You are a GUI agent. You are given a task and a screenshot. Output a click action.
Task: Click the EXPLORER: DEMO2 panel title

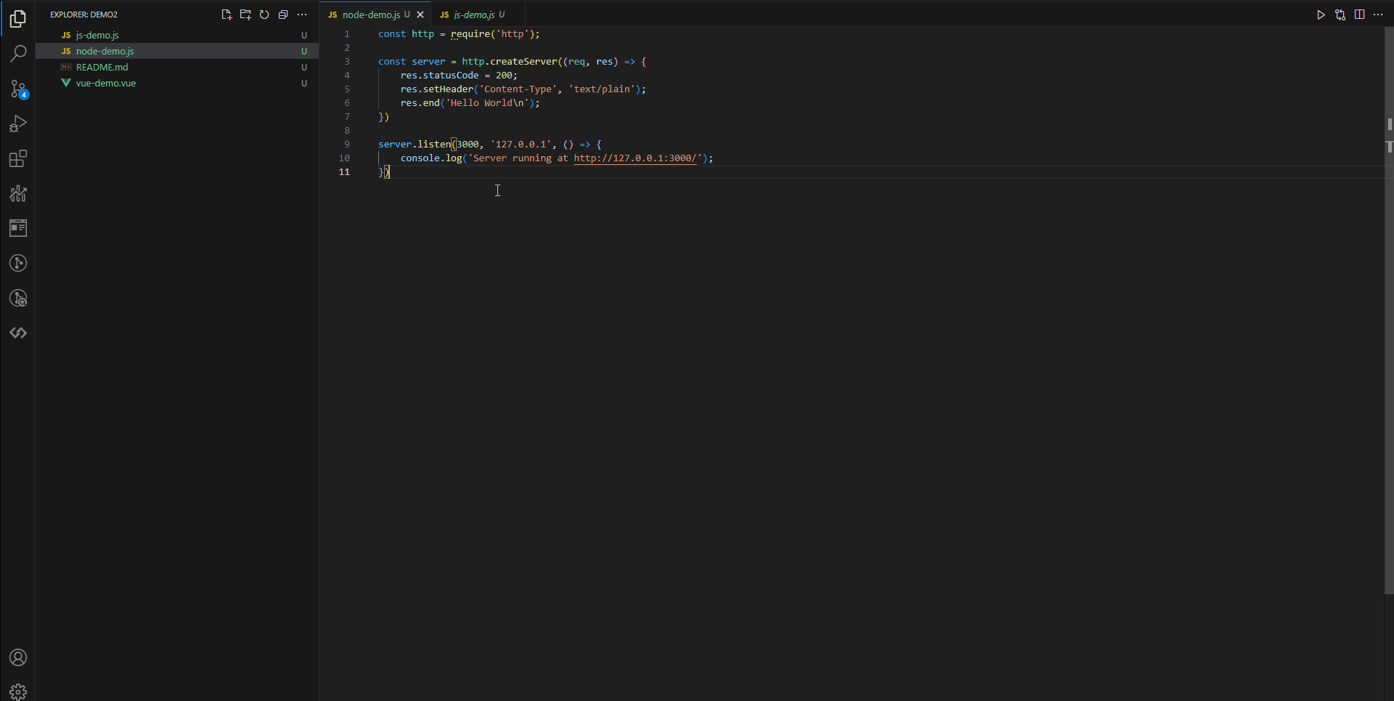click(83, 15)
